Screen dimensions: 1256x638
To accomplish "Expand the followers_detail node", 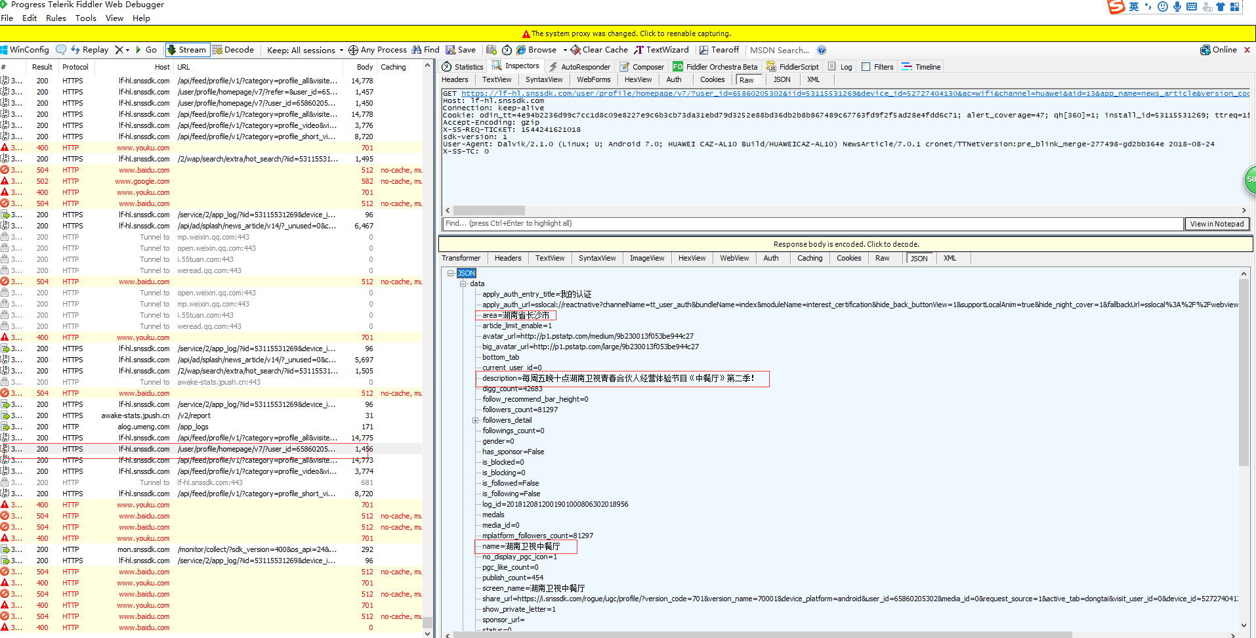I will [x=475, y=420].
